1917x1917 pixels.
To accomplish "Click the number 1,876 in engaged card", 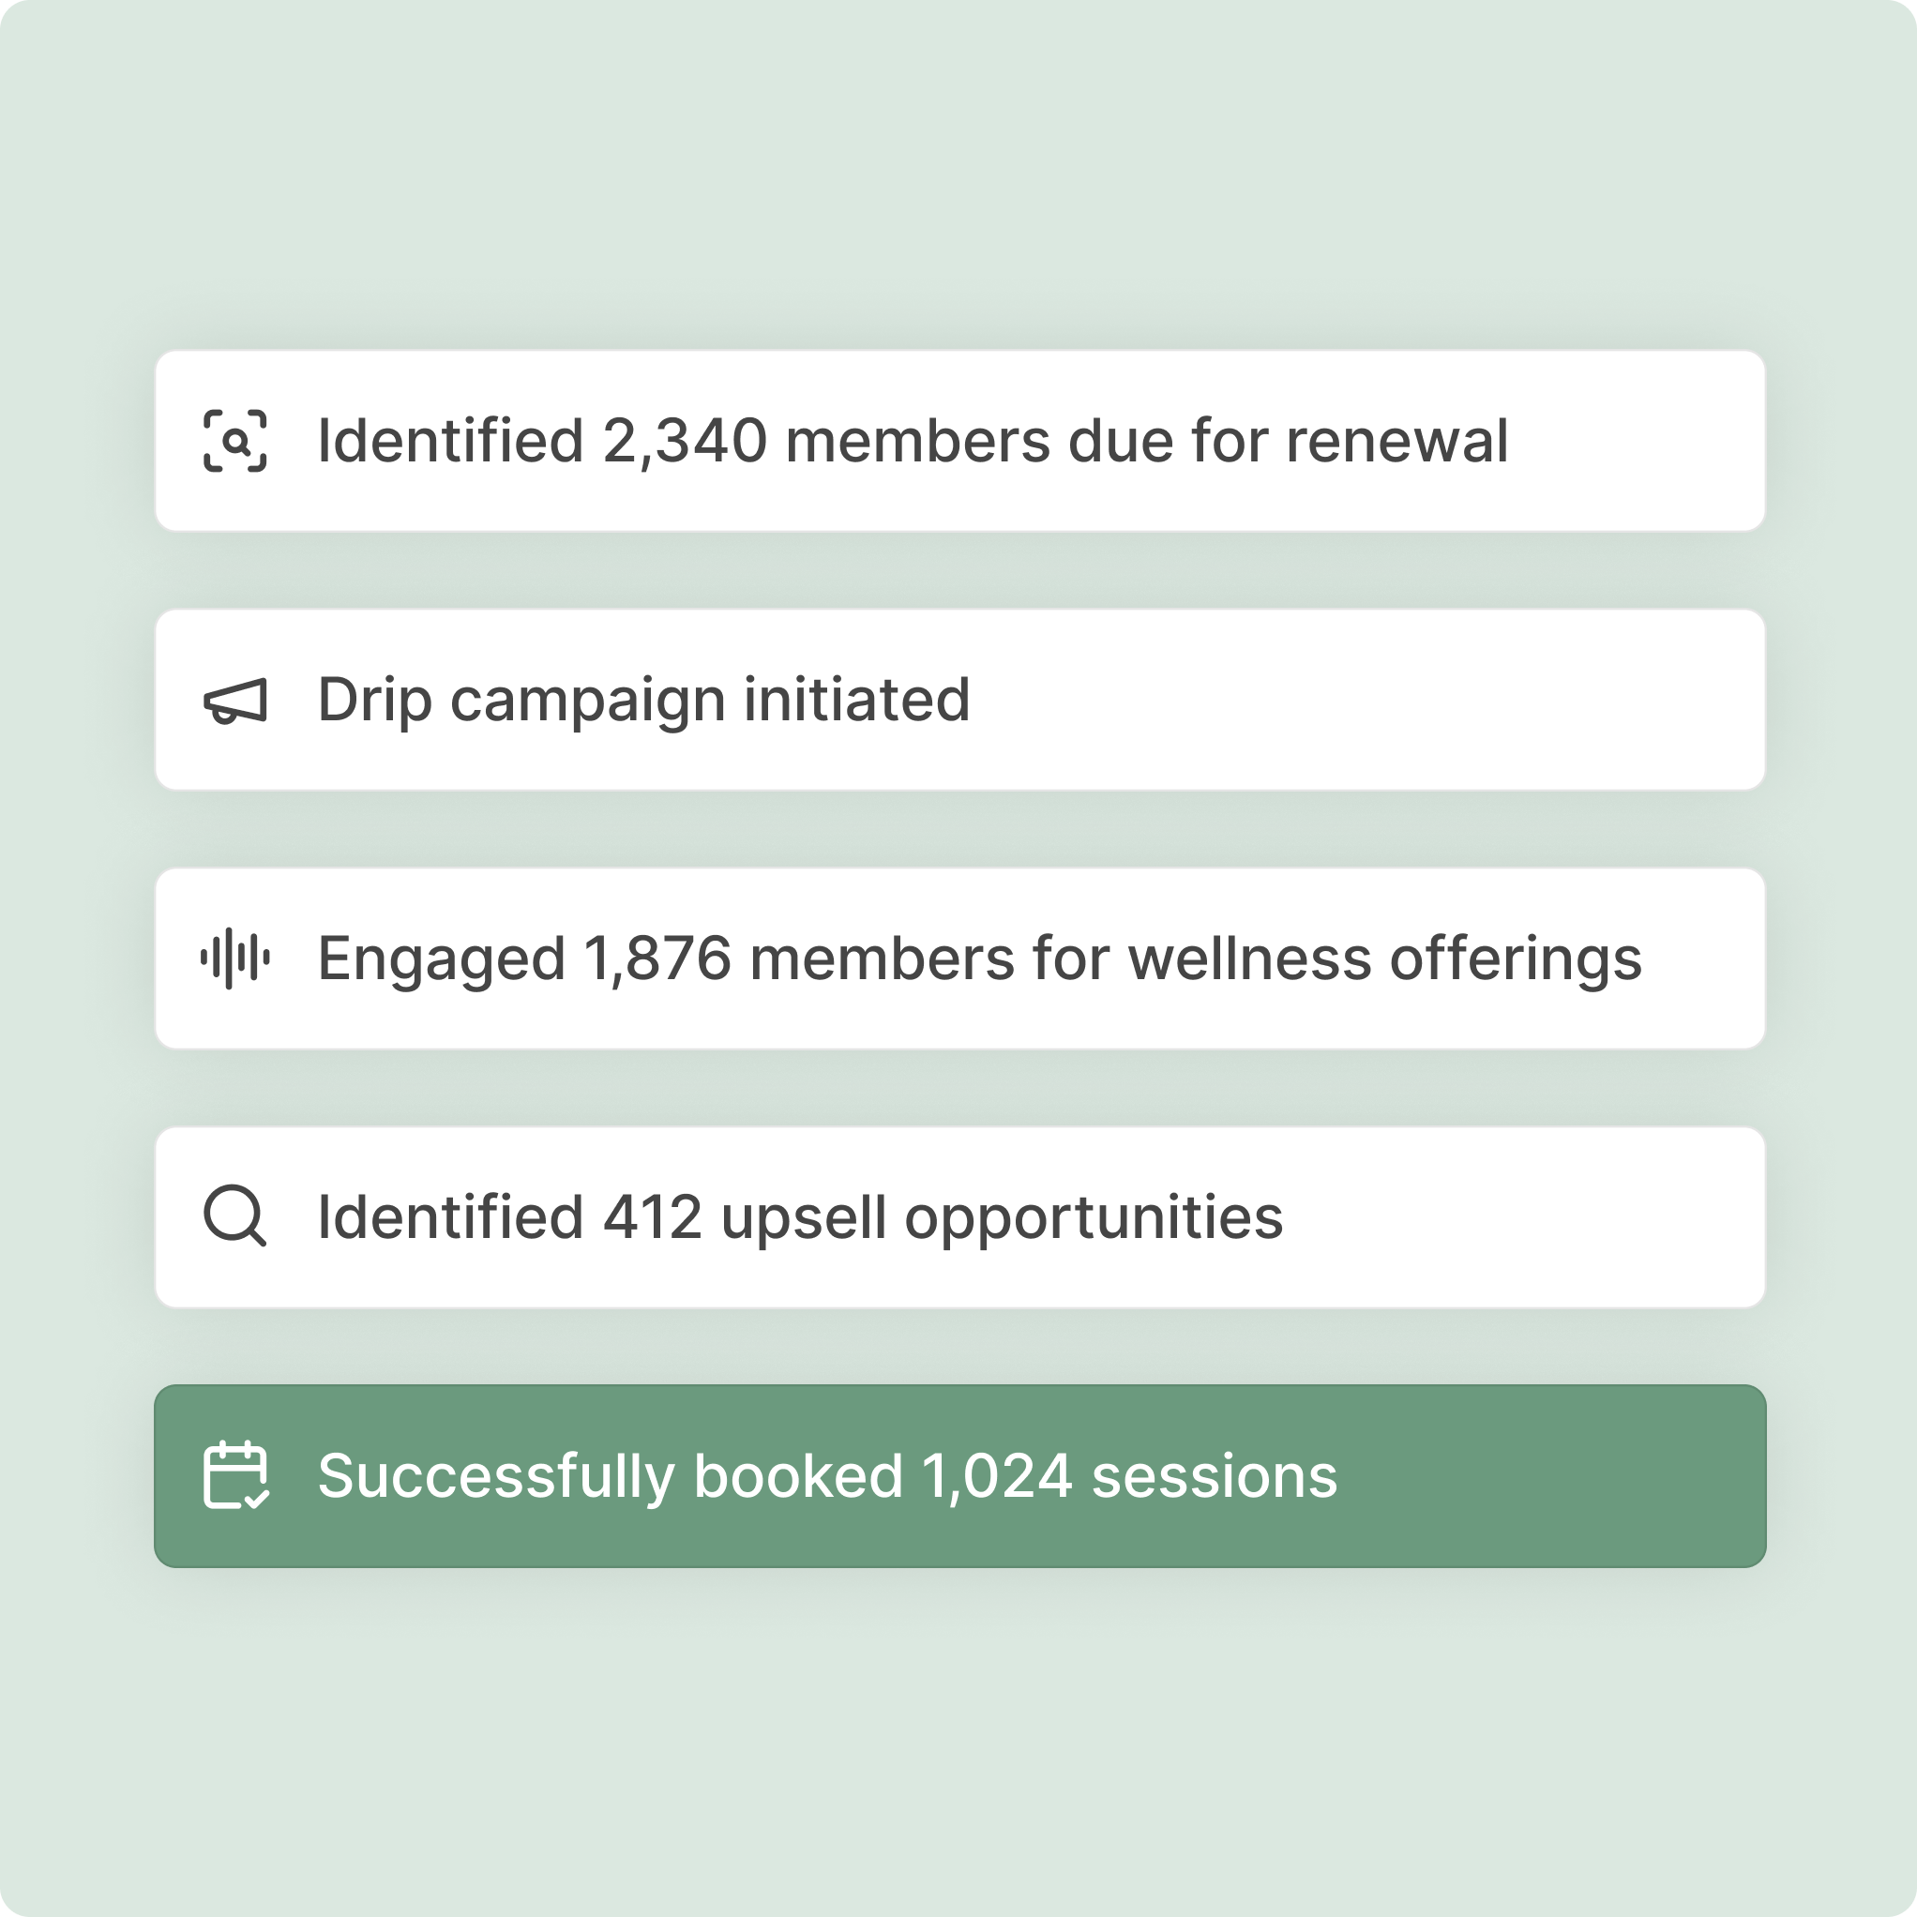I will click(657, 958).
